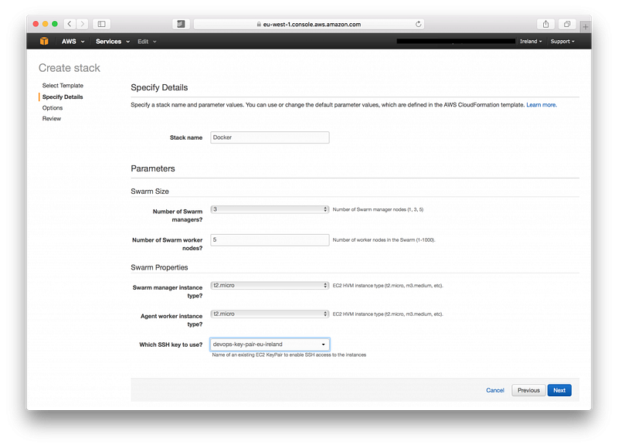The width and height of the screenshot is (618, 448).
Task: Toggle the Safari sidebar icon
Action: [102, 24]
